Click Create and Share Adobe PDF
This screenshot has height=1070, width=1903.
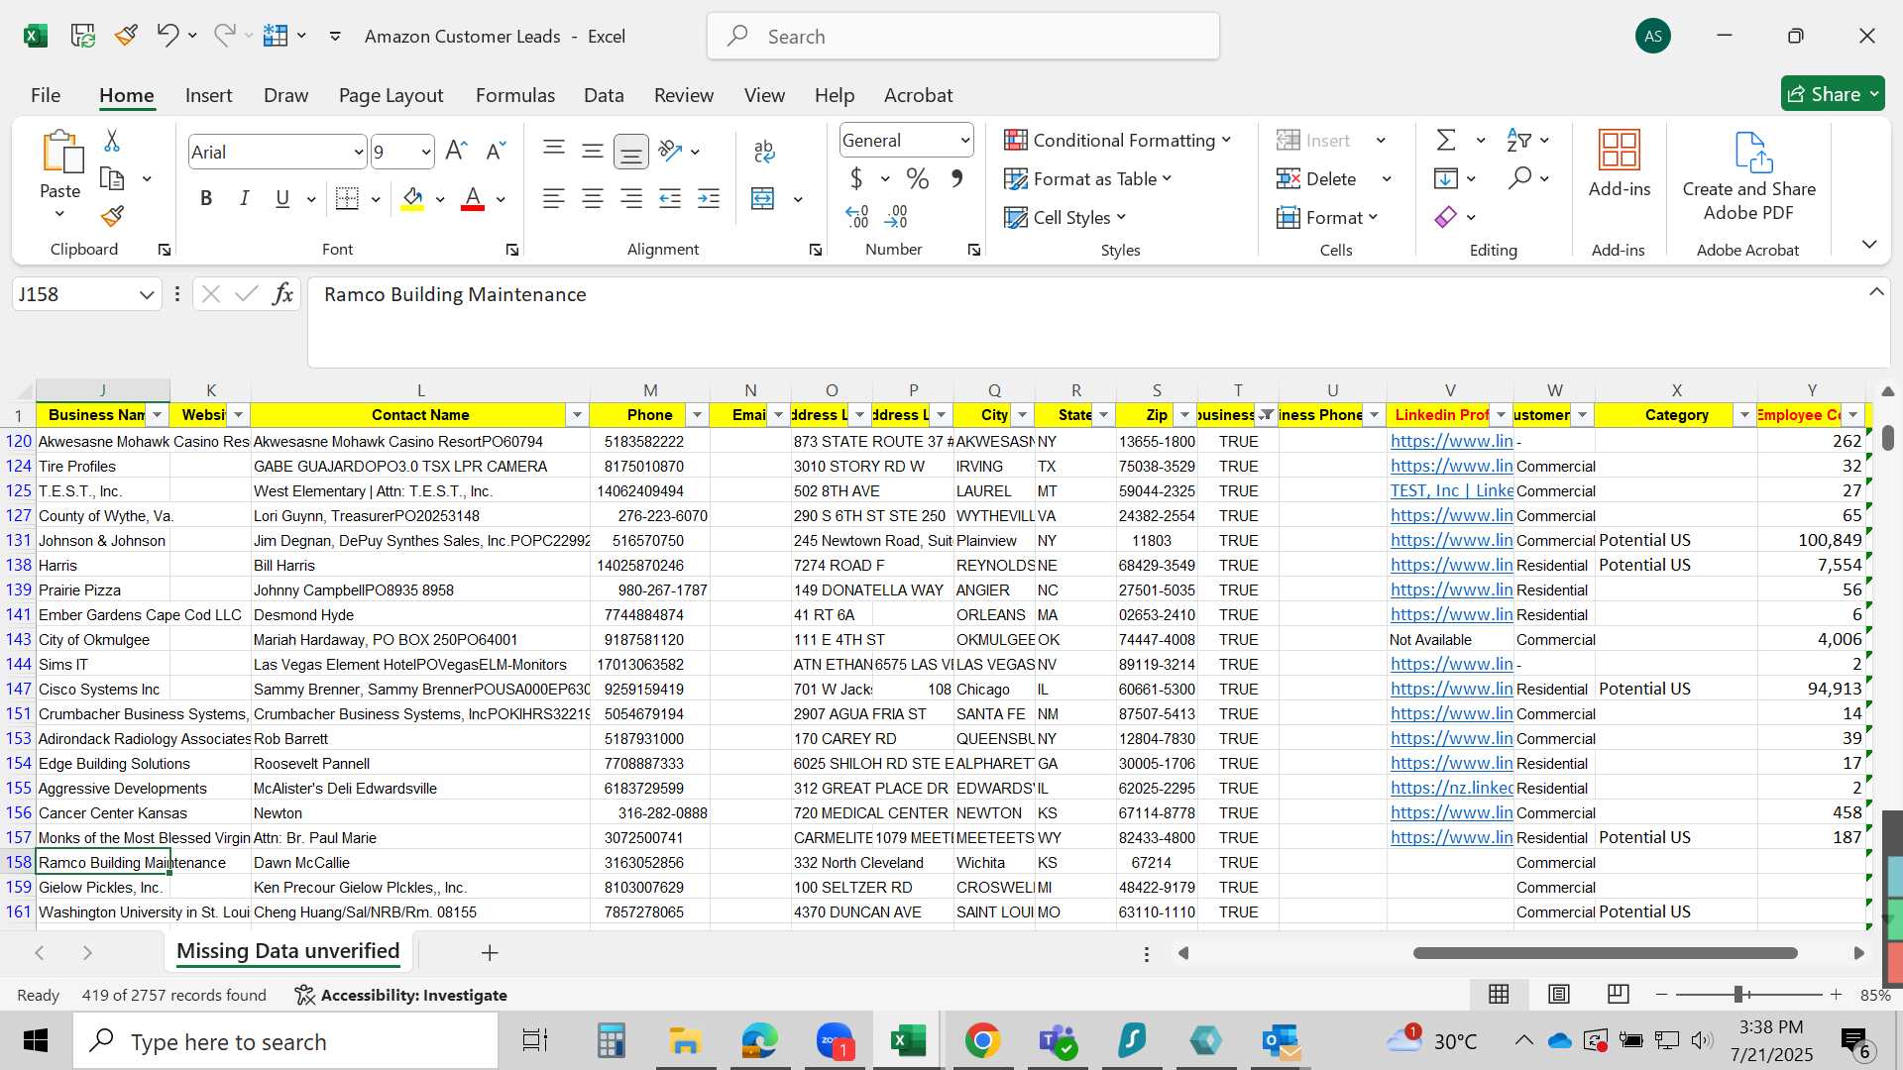tap(1748, 176)
